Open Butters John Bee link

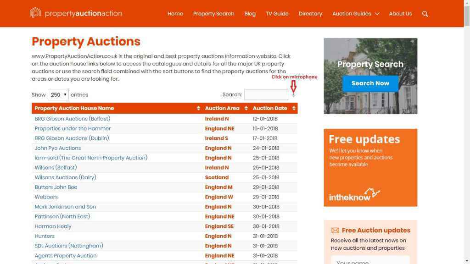pos(56,187)
